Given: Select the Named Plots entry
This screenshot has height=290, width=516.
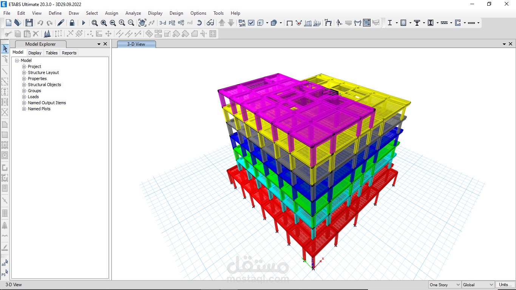Looking at the screenshot, I should point(39,109).
